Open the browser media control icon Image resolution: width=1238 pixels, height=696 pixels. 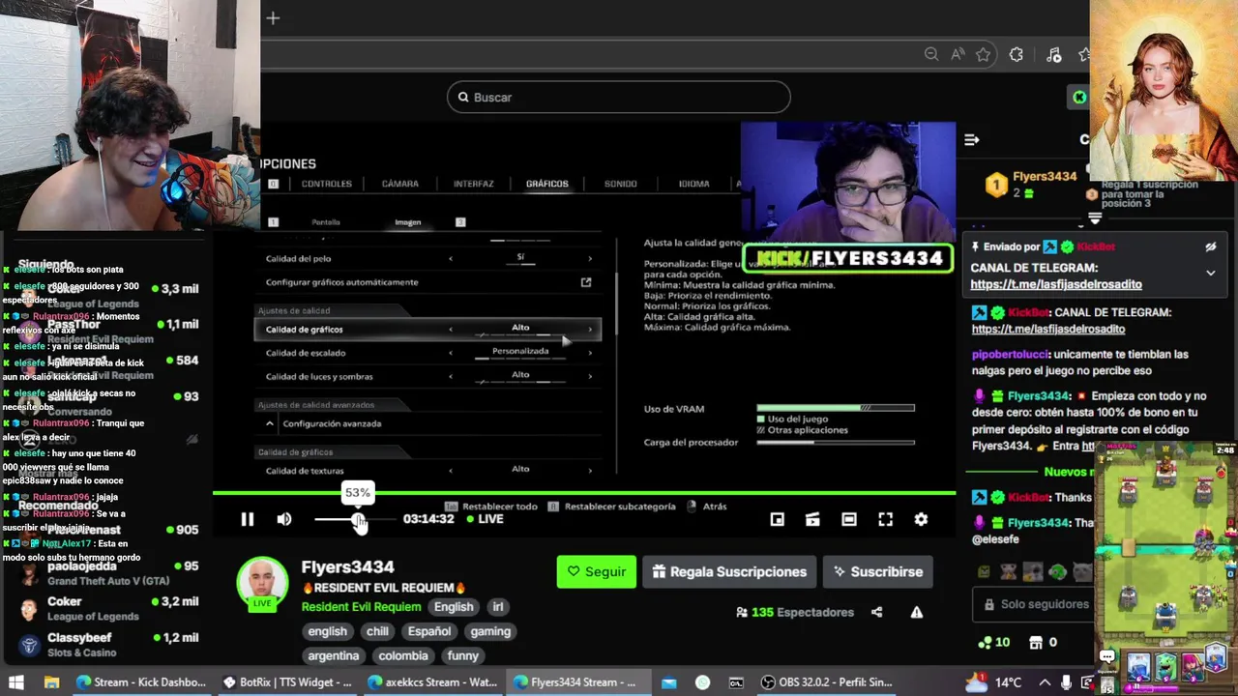pos(1054,54)
